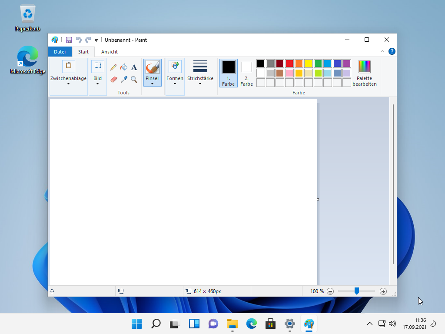This screenshot has height=334, width=445.
Task: Pick the yellow color swatch
Action: 309,63
